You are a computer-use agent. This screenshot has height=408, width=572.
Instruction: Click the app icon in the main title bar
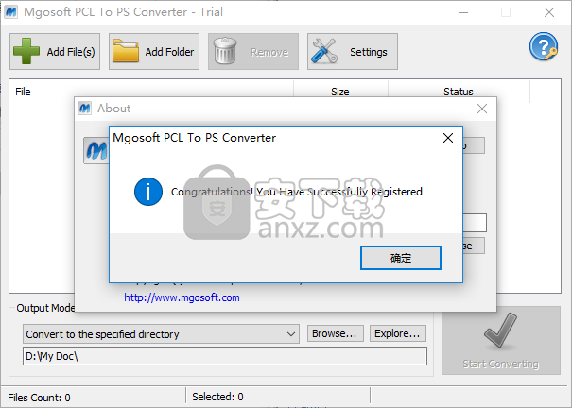point(11,12)
